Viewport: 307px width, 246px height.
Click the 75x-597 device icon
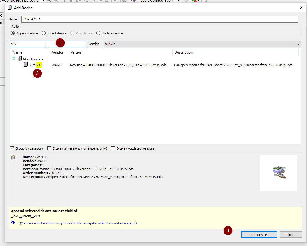tap(26, 65)
